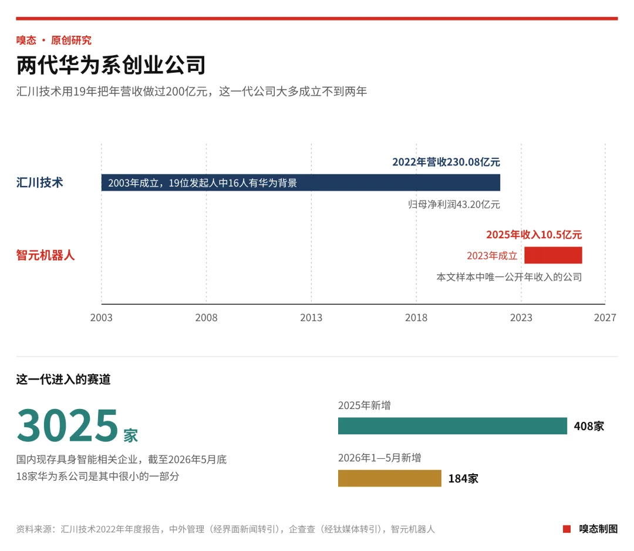The height and width of the screenshot is (551, 634).
Task: Click the 2003 axis tick label
Action: pos(101,317)
